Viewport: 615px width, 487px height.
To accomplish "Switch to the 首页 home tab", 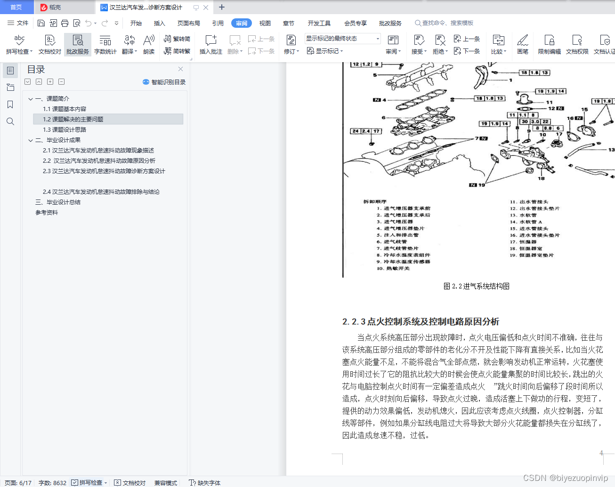I will pos(16,7).
